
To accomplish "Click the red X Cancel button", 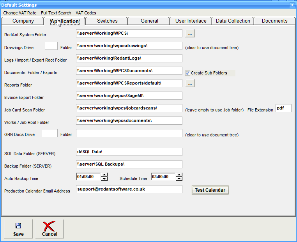I will (x=49, y=229).
